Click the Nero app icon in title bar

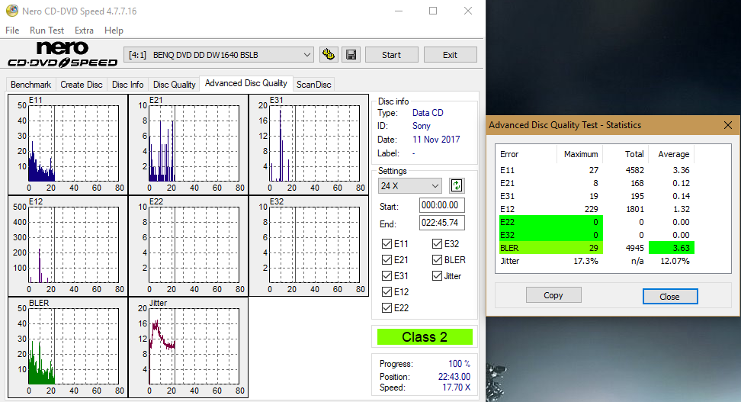click(x=11, y=11)
